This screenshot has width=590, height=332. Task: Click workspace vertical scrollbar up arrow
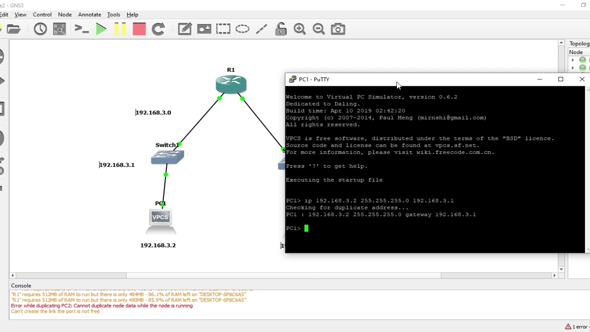point(561,43)
